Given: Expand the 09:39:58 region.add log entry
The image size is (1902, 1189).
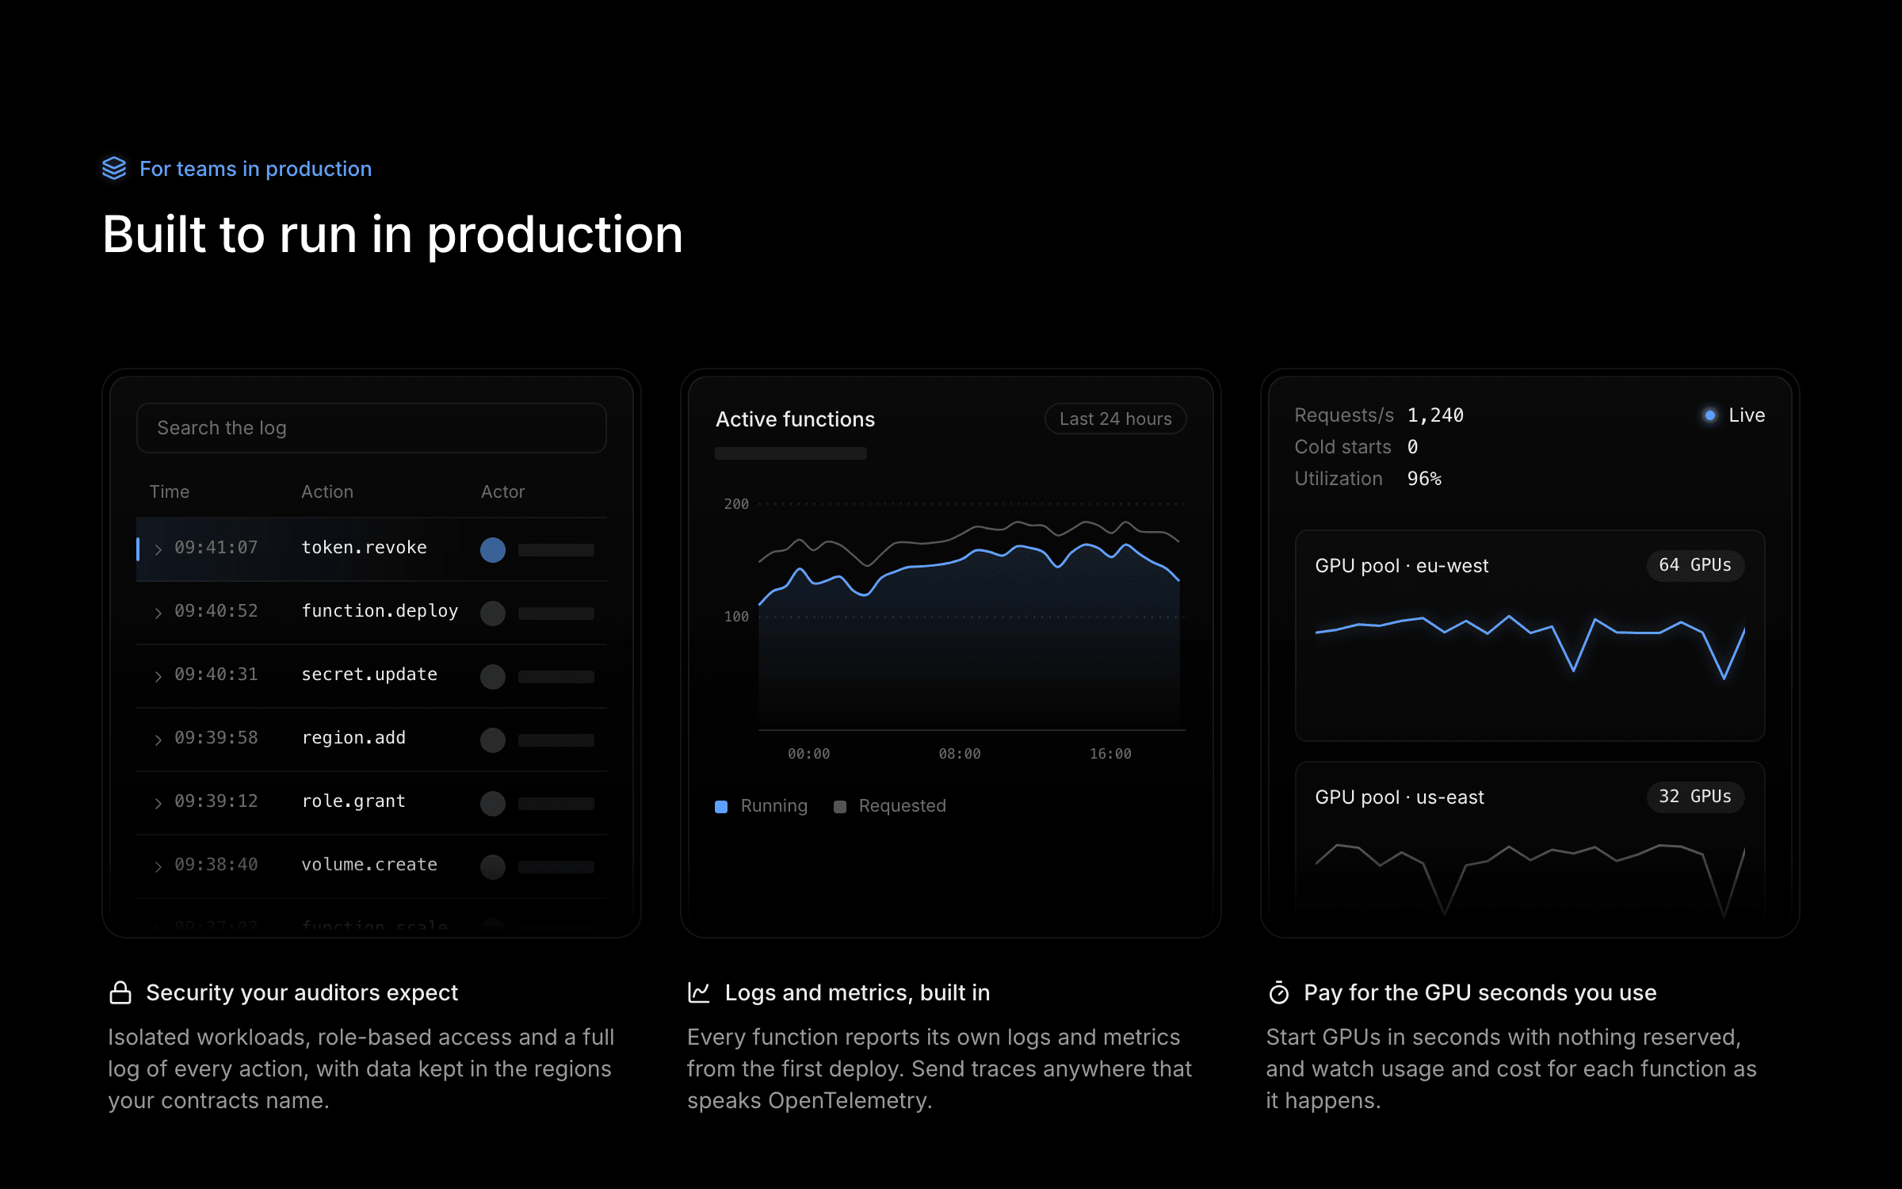Looking at the screenshot, I should coord(158,740).
